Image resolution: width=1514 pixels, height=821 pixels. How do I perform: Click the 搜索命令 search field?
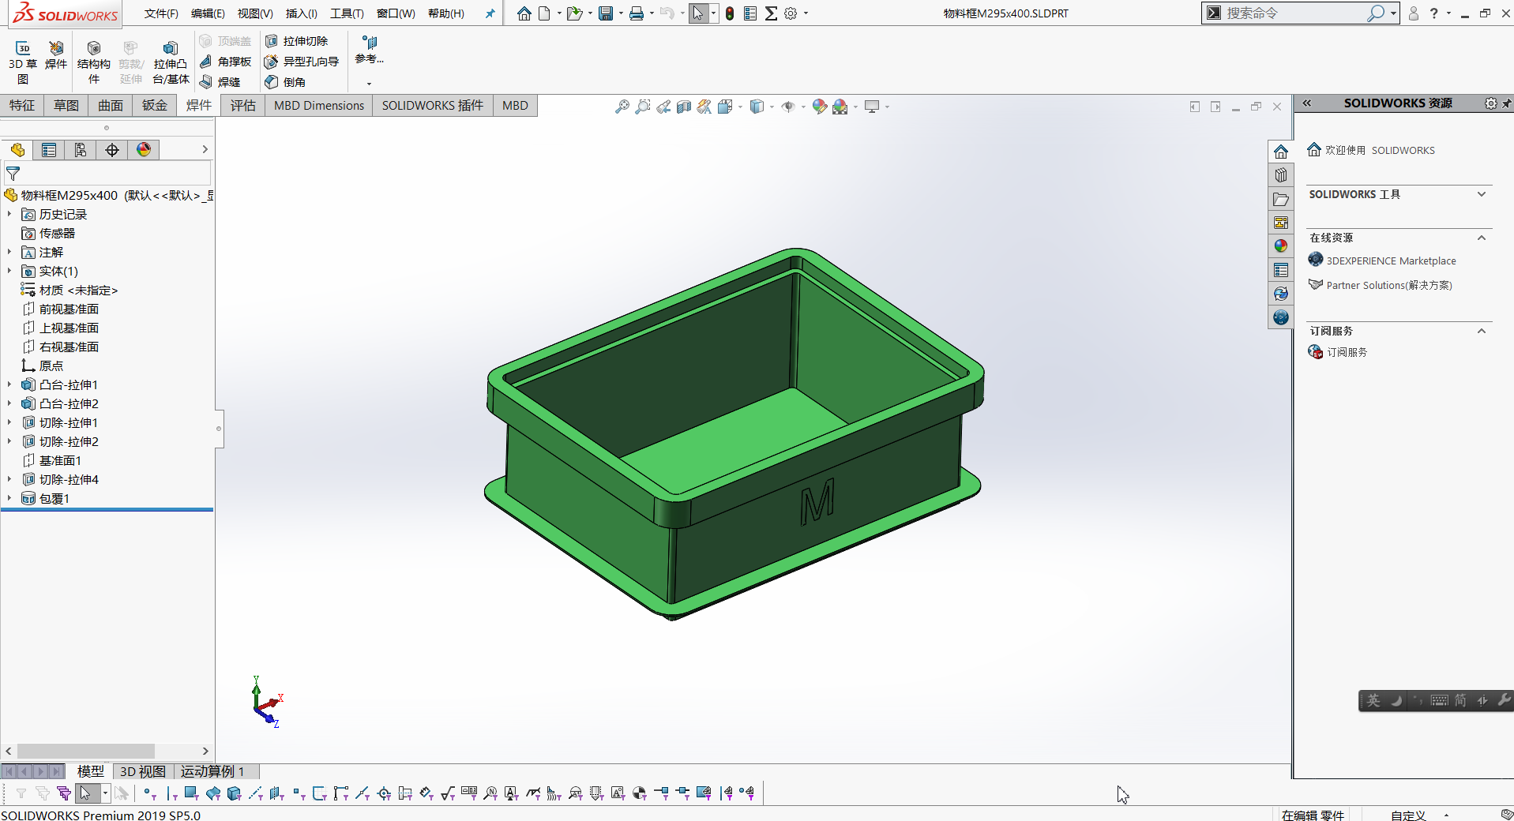(1295, 13)
